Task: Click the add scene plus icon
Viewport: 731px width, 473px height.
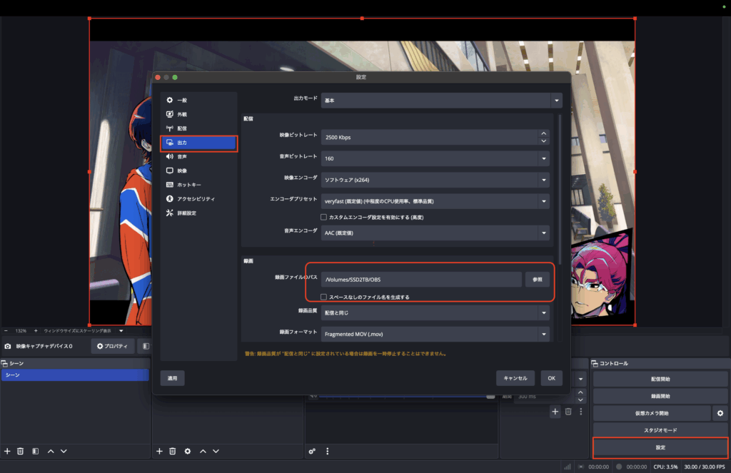Action: (7, 451)
